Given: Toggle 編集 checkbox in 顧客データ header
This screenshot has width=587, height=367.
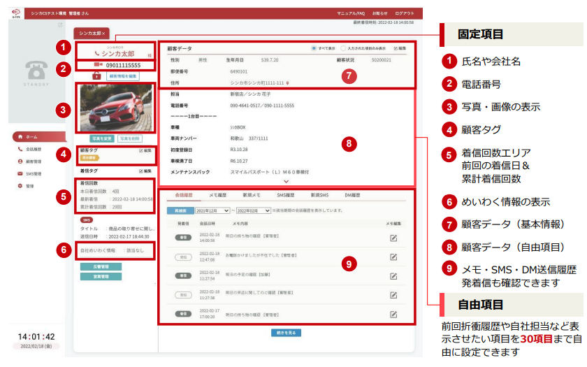Looking at the screenshot, I should tap(396, 49).
